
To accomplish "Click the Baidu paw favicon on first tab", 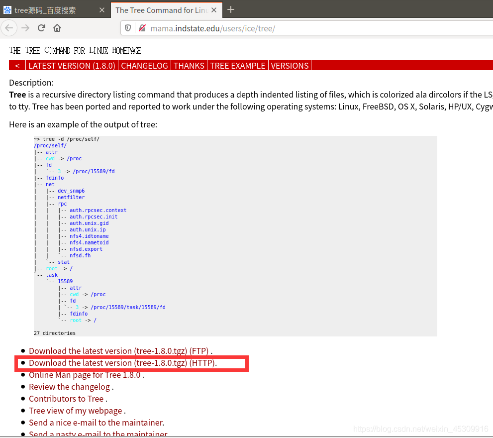I will (x=7, y=10).
